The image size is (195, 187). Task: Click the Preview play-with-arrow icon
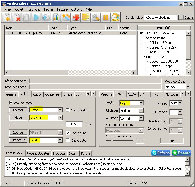coord(46,18)
